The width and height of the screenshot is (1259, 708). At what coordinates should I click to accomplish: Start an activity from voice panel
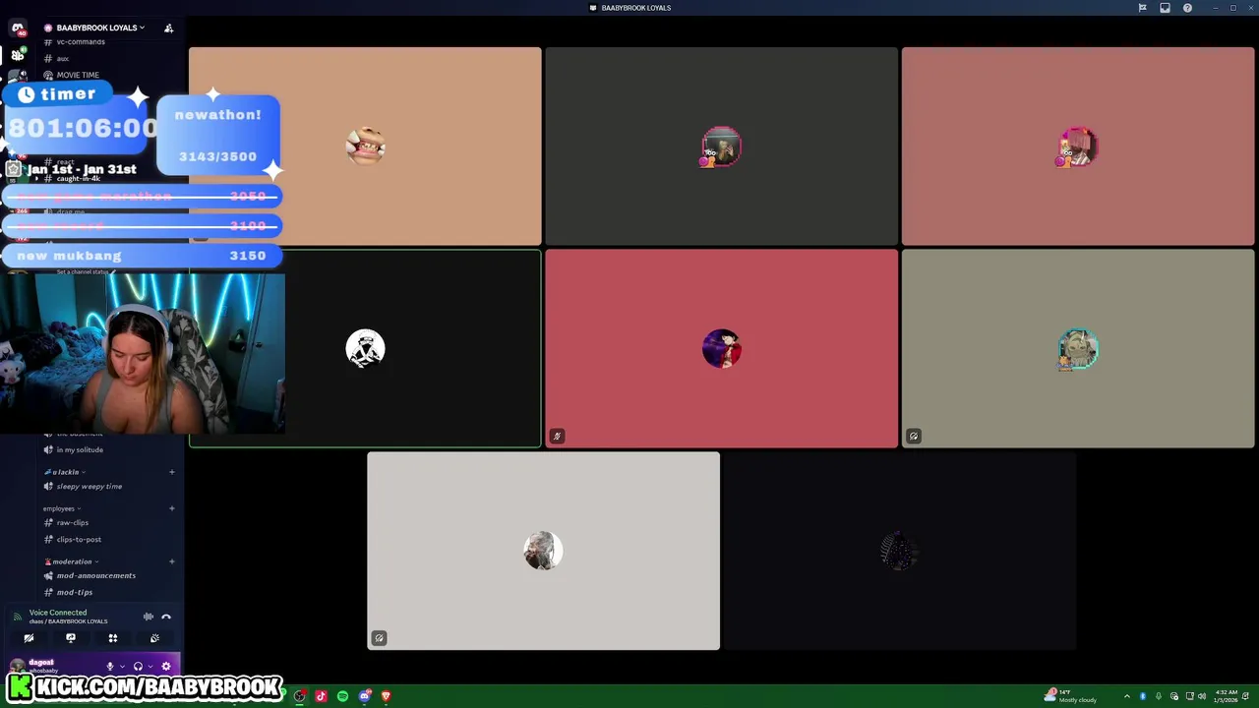click(113, 638)
